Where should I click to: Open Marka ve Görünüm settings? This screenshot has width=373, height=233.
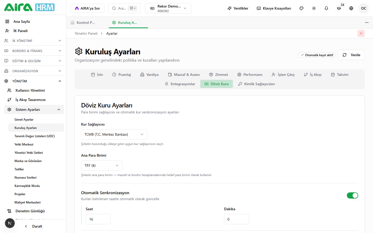coord(36,161)
